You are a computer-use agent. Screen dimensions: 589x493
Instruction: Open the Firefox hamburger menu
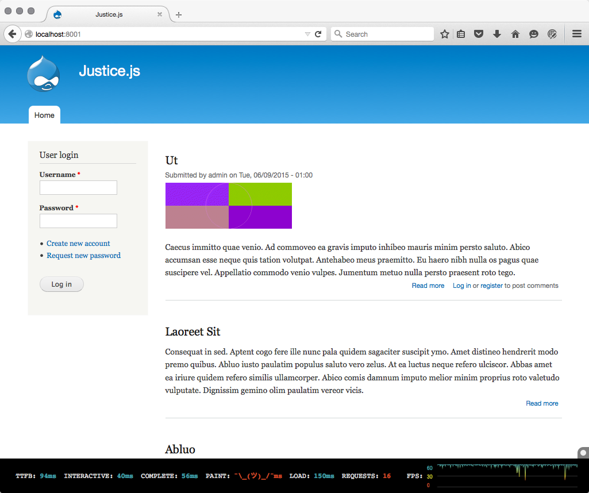(577, 34)
